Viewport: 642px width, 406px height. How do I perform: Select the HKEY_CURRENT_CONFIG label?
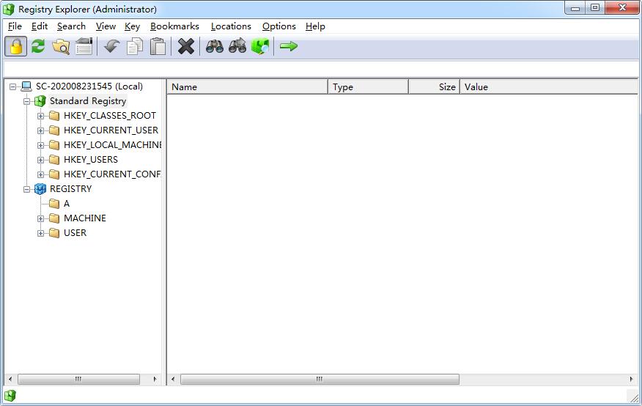[112, 174]
